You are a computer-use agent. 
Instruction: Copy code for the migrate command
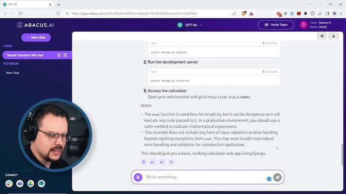click(x=270, y=43)
